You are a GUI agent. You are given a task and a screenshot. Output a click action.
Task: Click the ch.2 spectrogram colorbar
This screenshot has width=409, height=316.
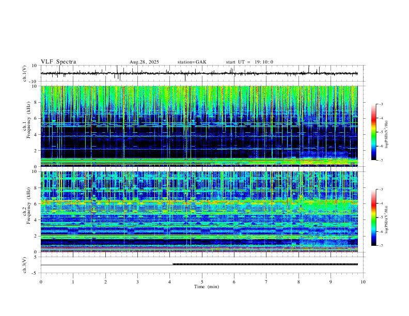tap(374, 217)
